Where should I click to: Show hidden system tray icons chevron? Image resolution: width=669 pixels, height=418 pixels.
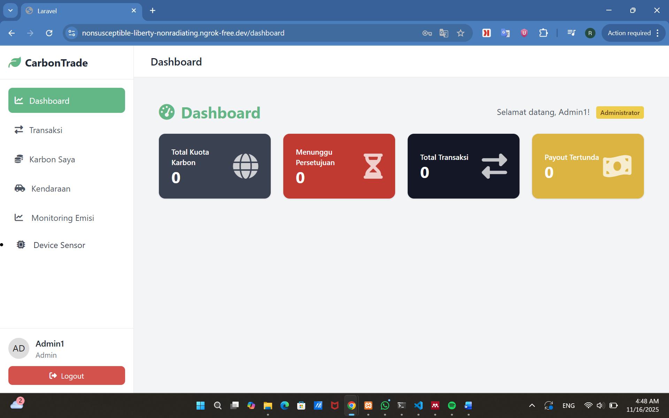[532, 405]
